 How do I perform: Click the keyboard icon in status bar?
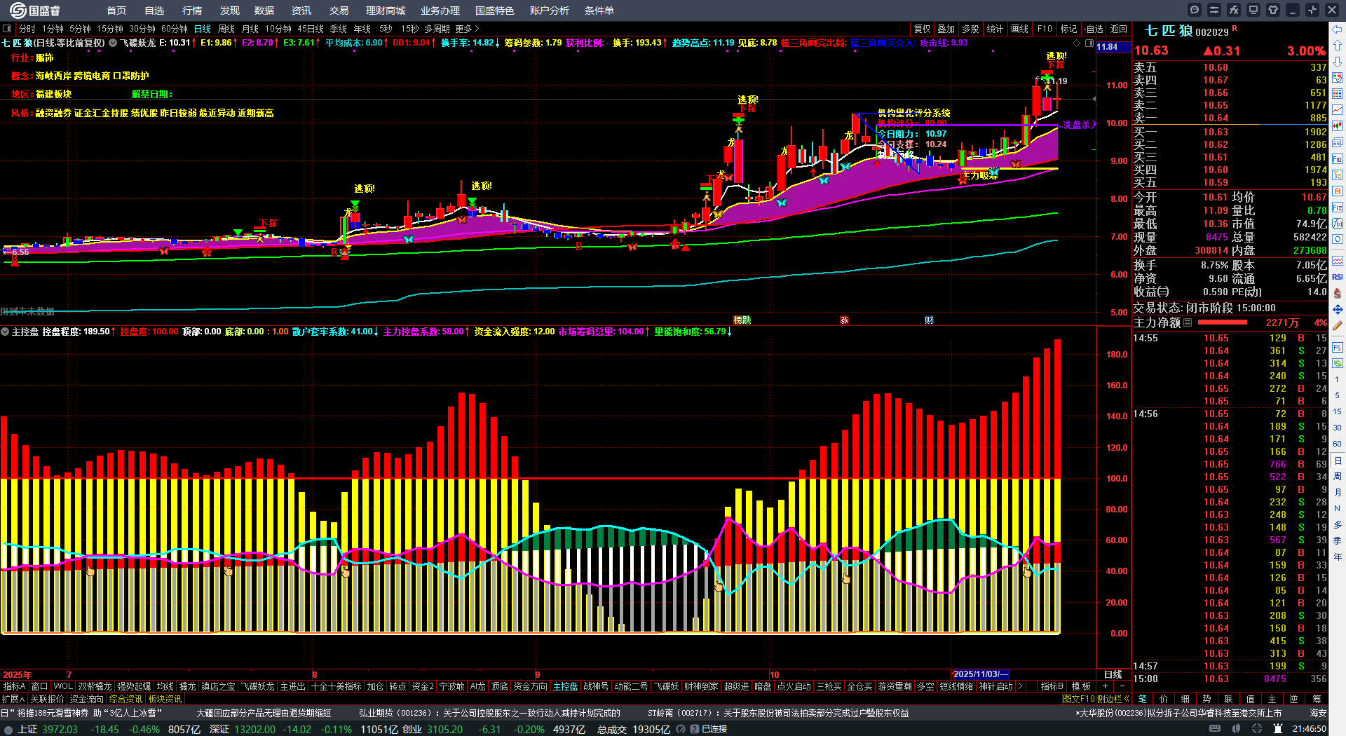click(x=1215, y=729)
